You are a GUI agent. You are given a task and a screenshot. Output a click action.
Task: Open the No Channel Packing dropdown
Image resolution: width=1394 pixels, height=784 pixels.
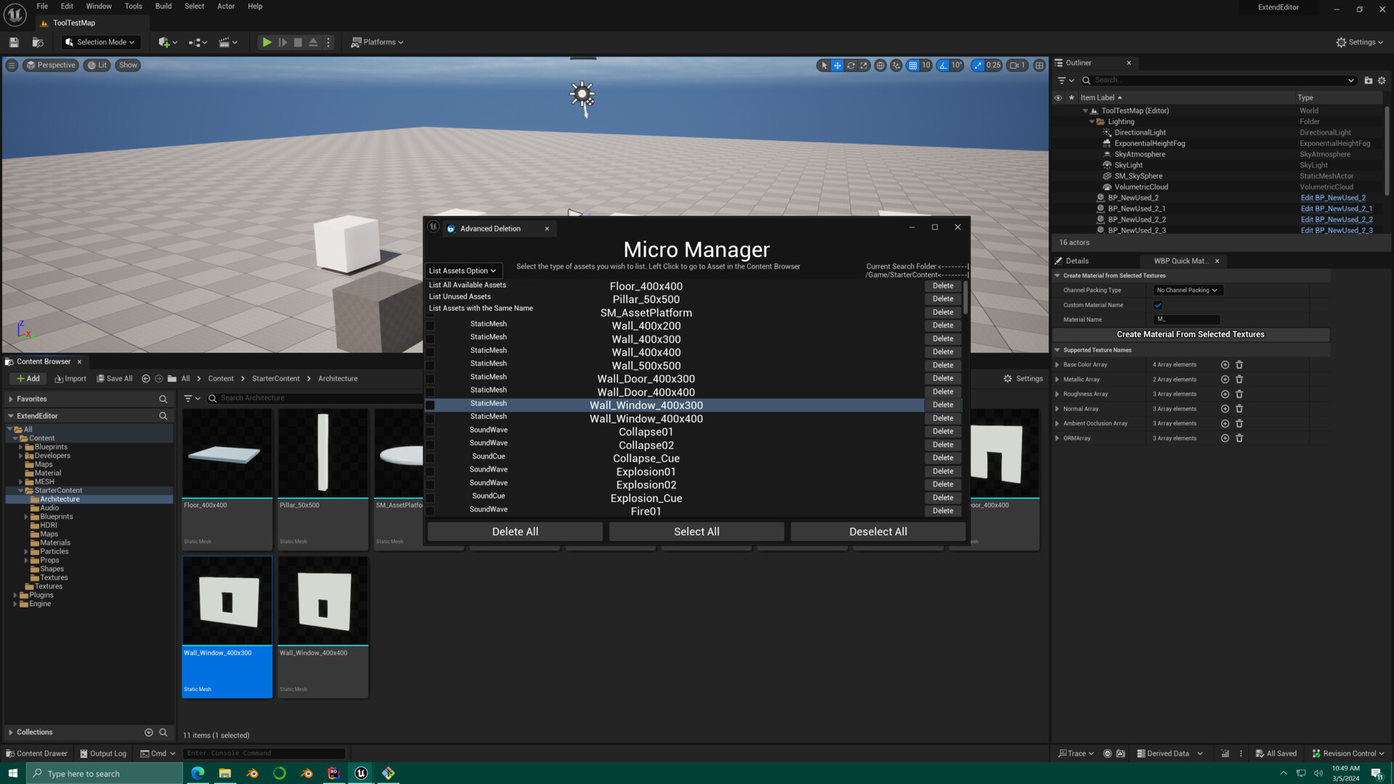[x=1187, y=290]
